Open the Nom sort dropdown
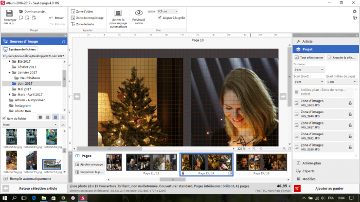Screen dimensions: 360x202 [30, 124]
